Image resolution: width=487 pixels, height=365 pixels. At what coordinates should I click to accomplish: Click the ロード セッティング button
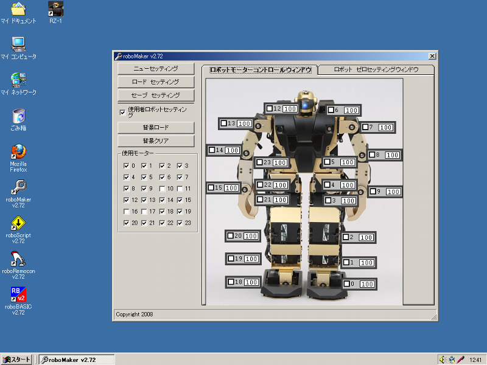pos(156,82)
